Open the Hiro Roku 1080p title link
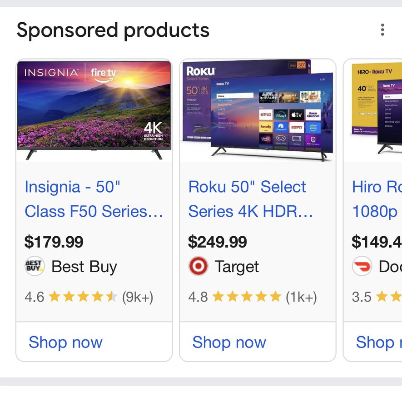This screenshot has height=402, width=402. [x=376, y=199]
